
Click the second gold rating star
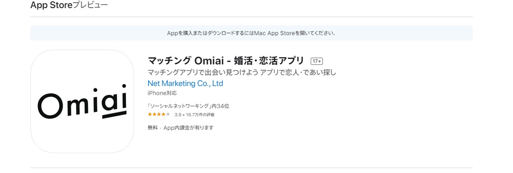(154, 114)
